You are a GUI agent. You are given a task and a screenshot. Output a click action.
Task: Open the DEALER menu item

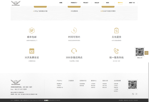(x=97, y=3)
